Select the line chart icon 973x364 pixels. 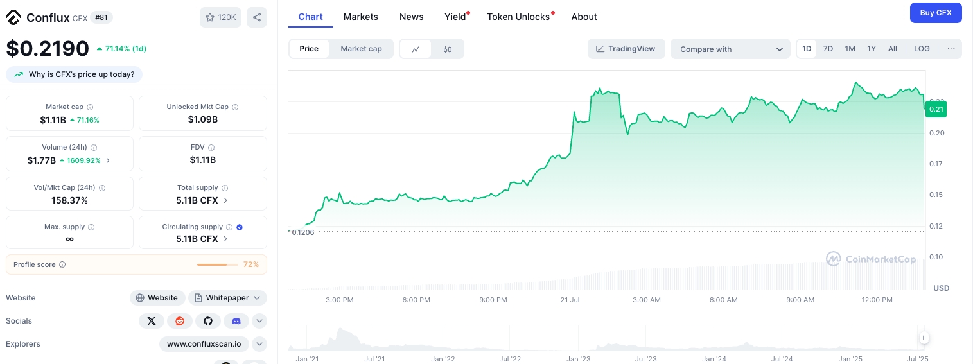(x=416, y=49)
